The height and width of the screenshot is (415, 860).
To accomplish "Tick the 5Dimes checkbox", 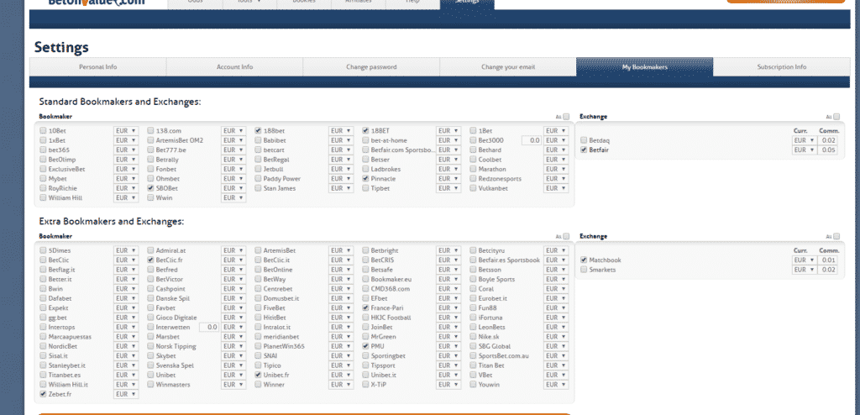I will pyautogui.click(x=43, y=250).
